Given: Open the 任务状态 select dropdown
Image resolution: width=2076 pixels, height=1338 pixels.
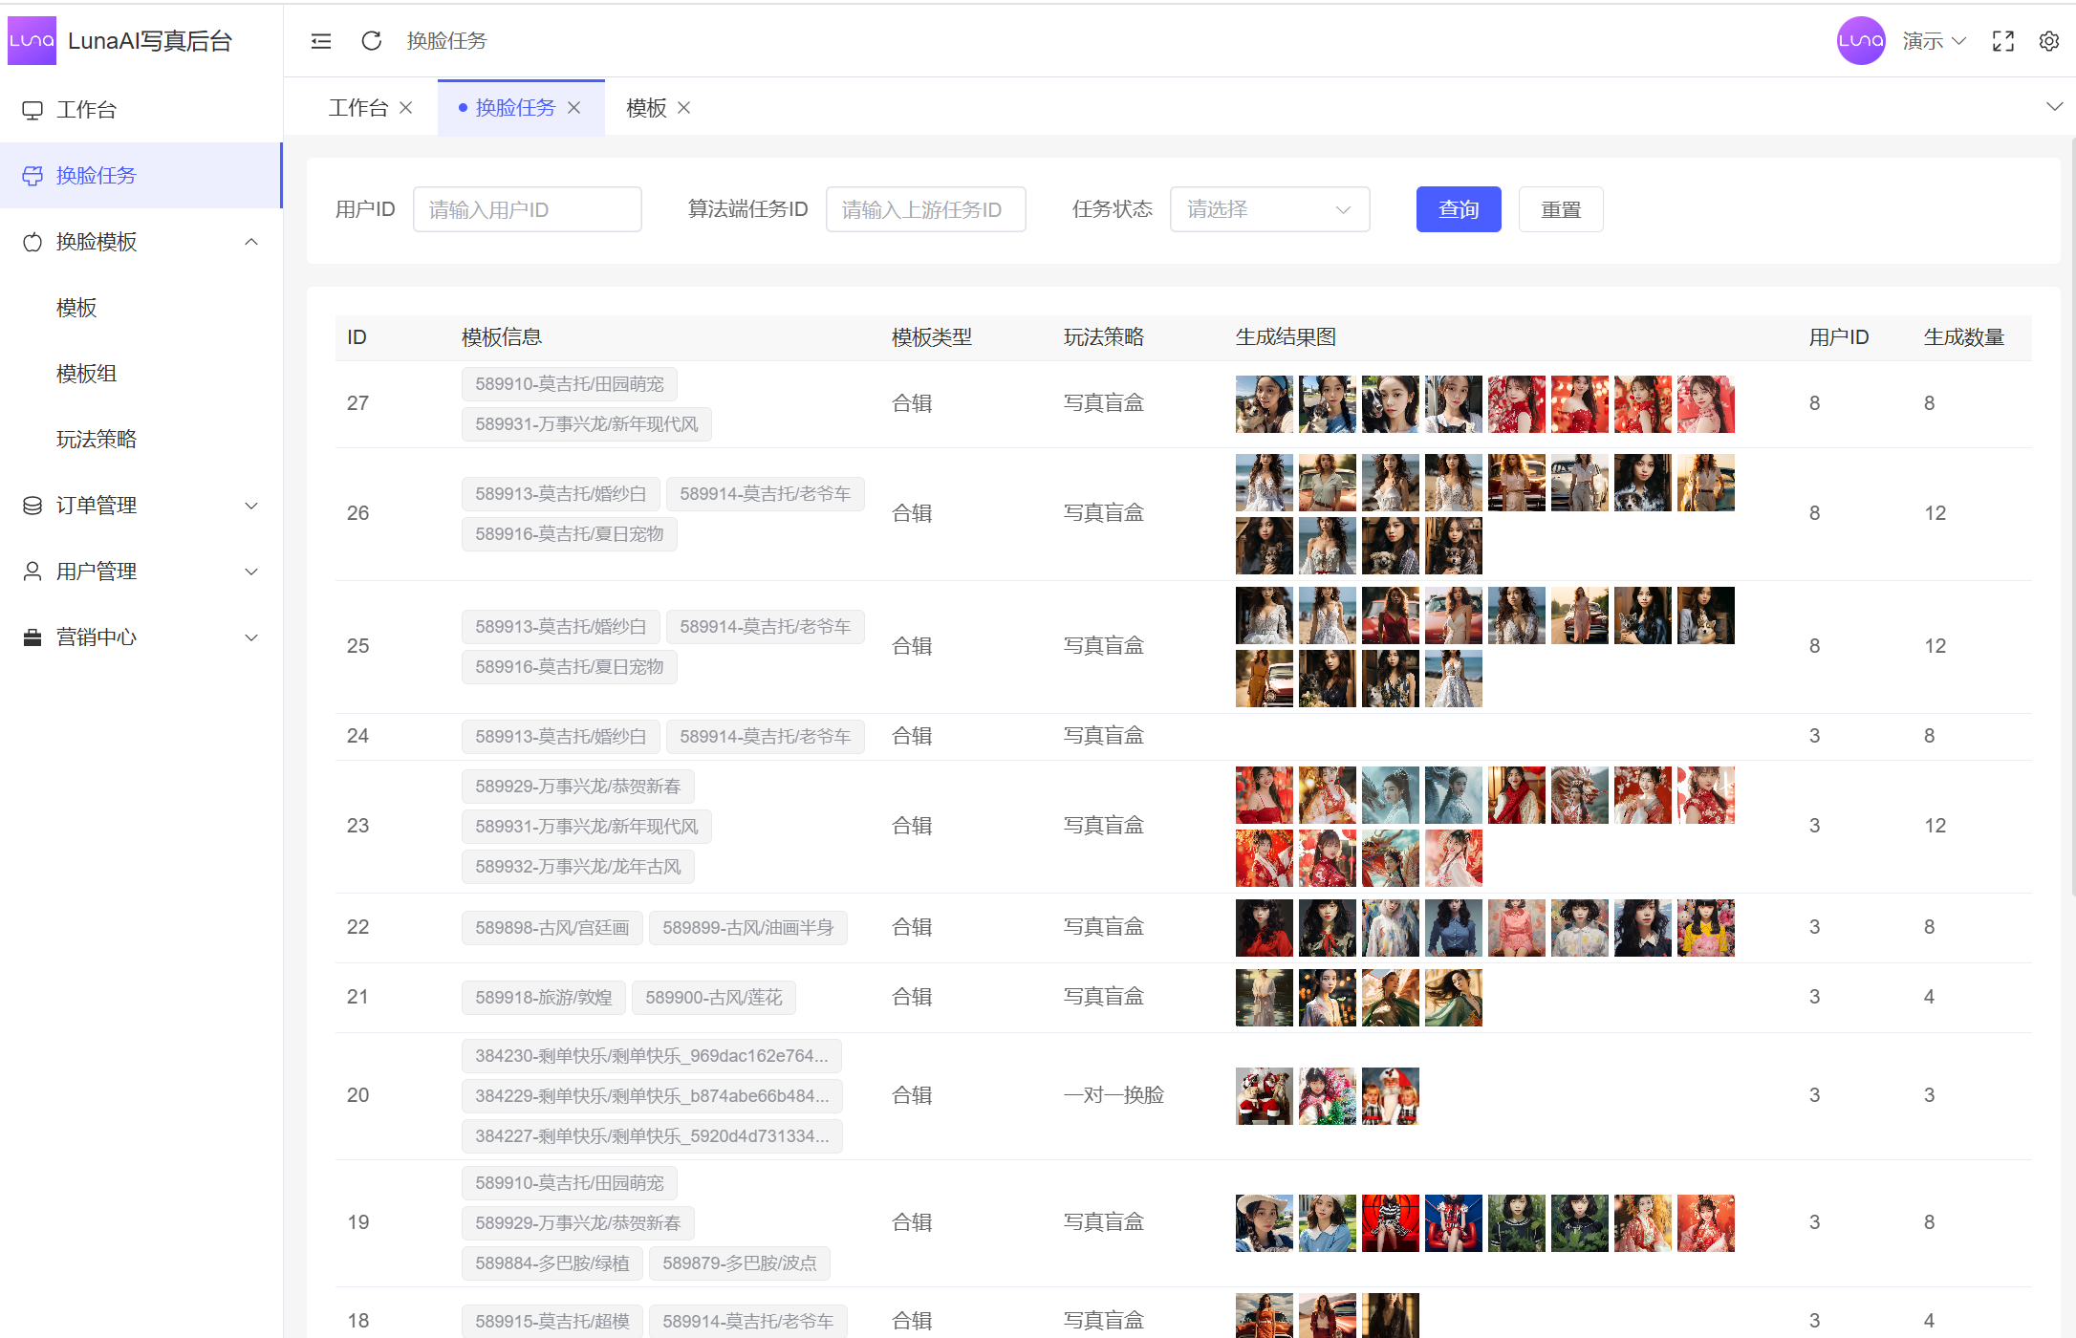Looking at the screenshot, I should click(1268, 209).
